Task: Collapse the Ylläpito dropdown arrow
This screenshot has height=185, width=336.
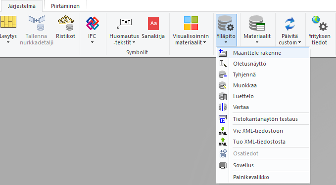Action: pos(226,42)
